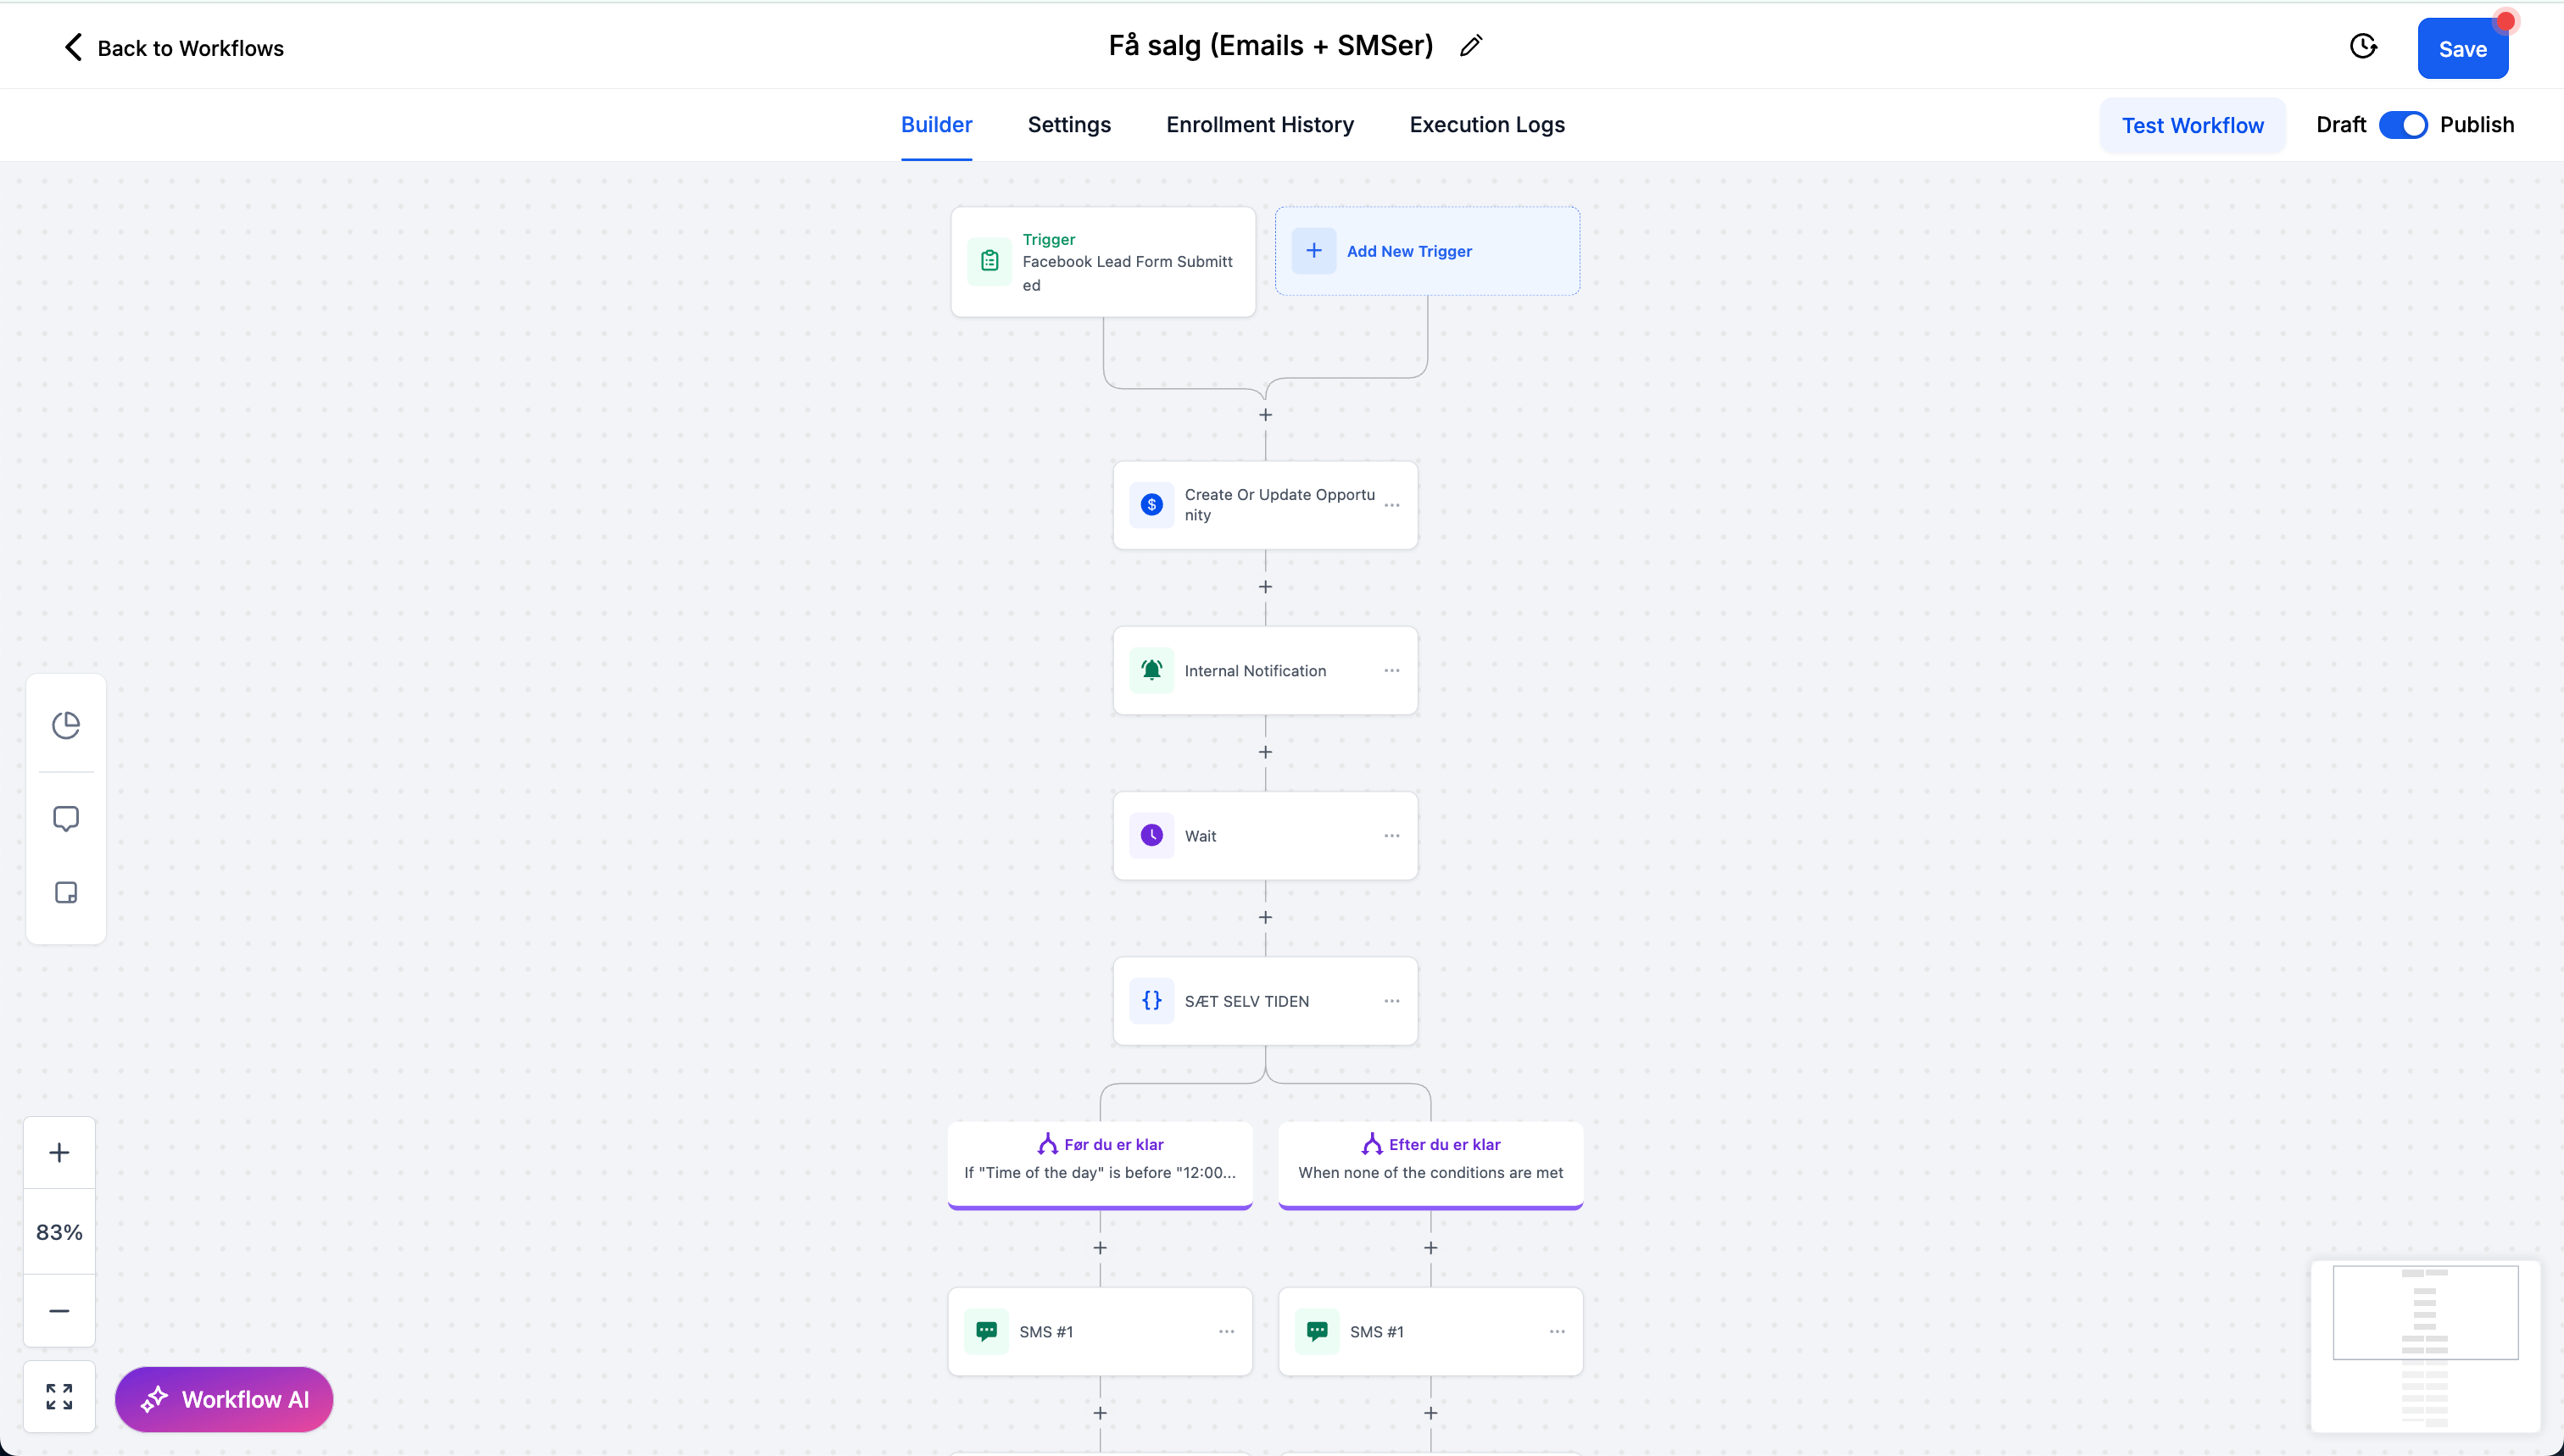
Task: Open options menu on Wait step
Action: (1391, 836)
